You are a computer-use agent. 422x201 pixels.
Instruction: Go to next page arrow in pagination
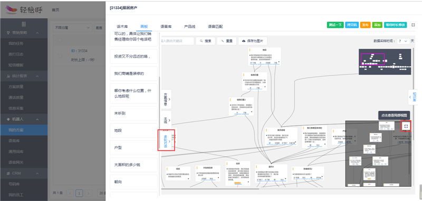[x=89, y=193]
